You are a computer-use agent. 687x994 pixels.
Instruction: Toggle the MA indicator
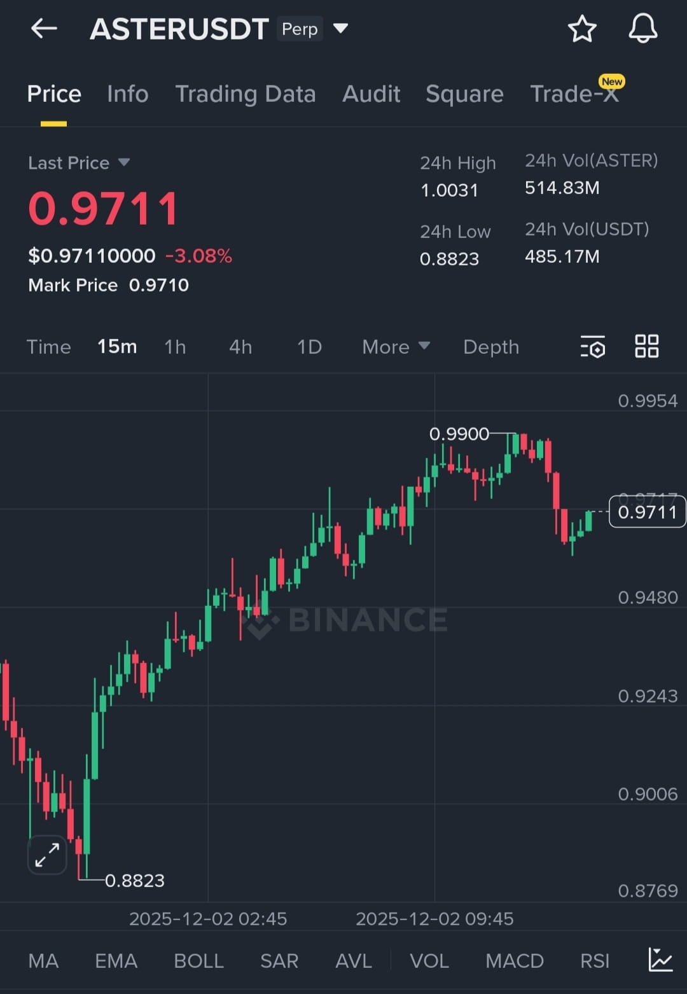(x=43, y=961)
